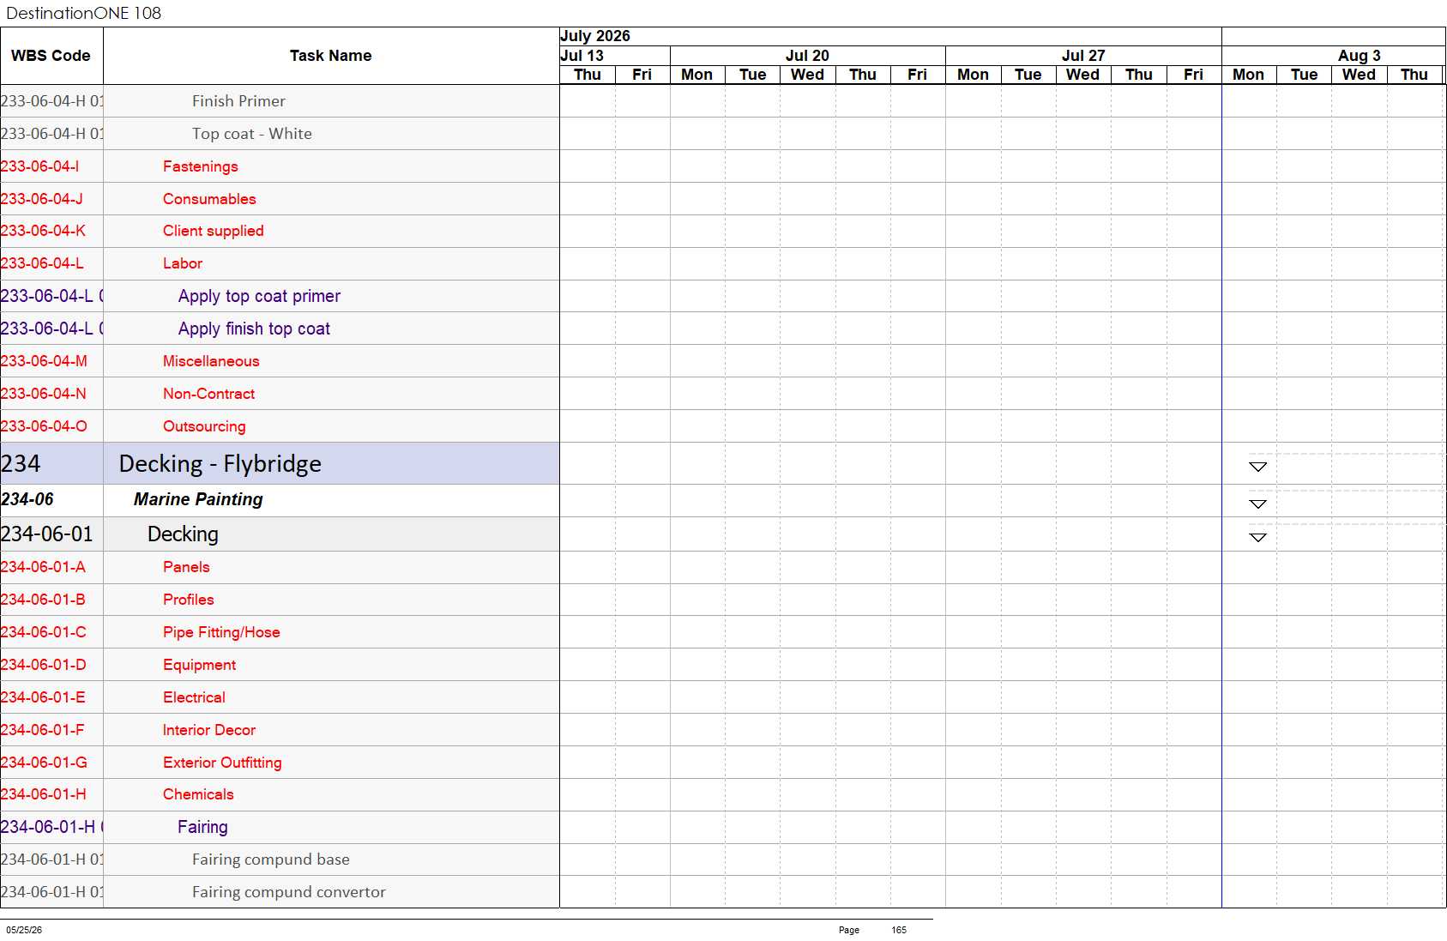Click the DestinationONE 108 project title
Image resolution: width=1447 pixels, height=941 pixels.
tap(84, 13)
